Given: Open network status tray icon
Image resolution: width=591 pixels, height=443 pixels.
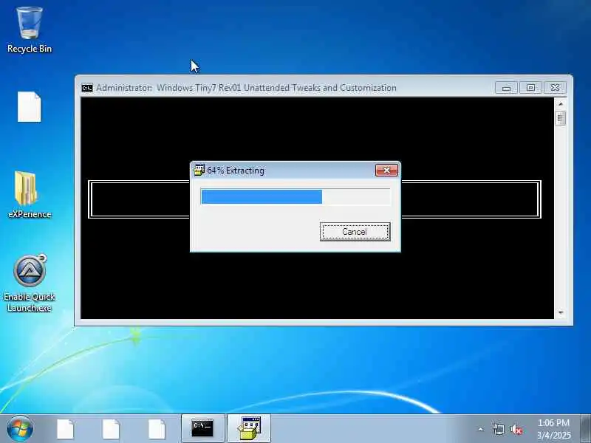Looking at the screenshot, I should 498,429.
